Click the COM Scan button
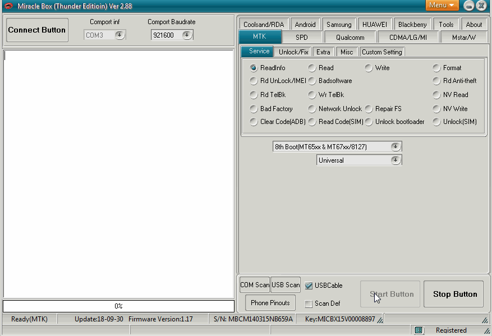The width and height of the screenshot is (492, 336). 255,285
